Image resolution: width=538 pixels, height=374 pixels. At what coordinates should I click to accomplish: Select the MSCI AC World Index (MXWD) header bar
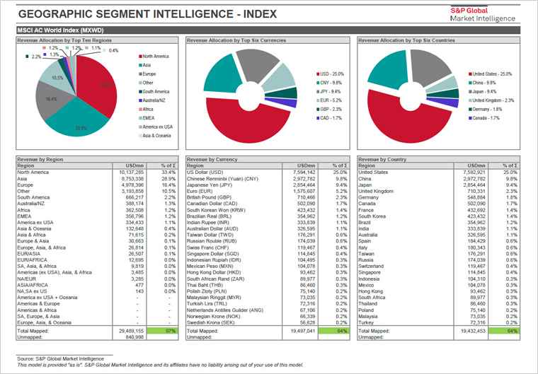[x=268, y=30]
